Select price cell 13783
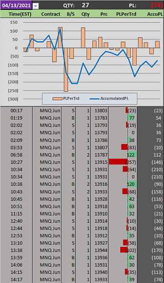The height and width of the screenshot is (283, 164). coord(99,118)
